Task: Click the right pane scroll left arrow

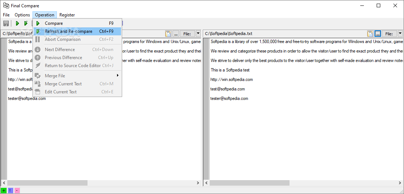Action: point(206,183)
